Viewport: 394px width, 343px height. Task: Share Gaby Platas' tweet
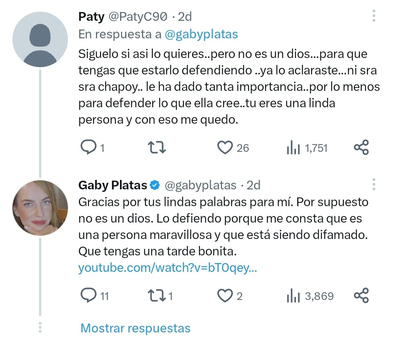pos(362,296)
